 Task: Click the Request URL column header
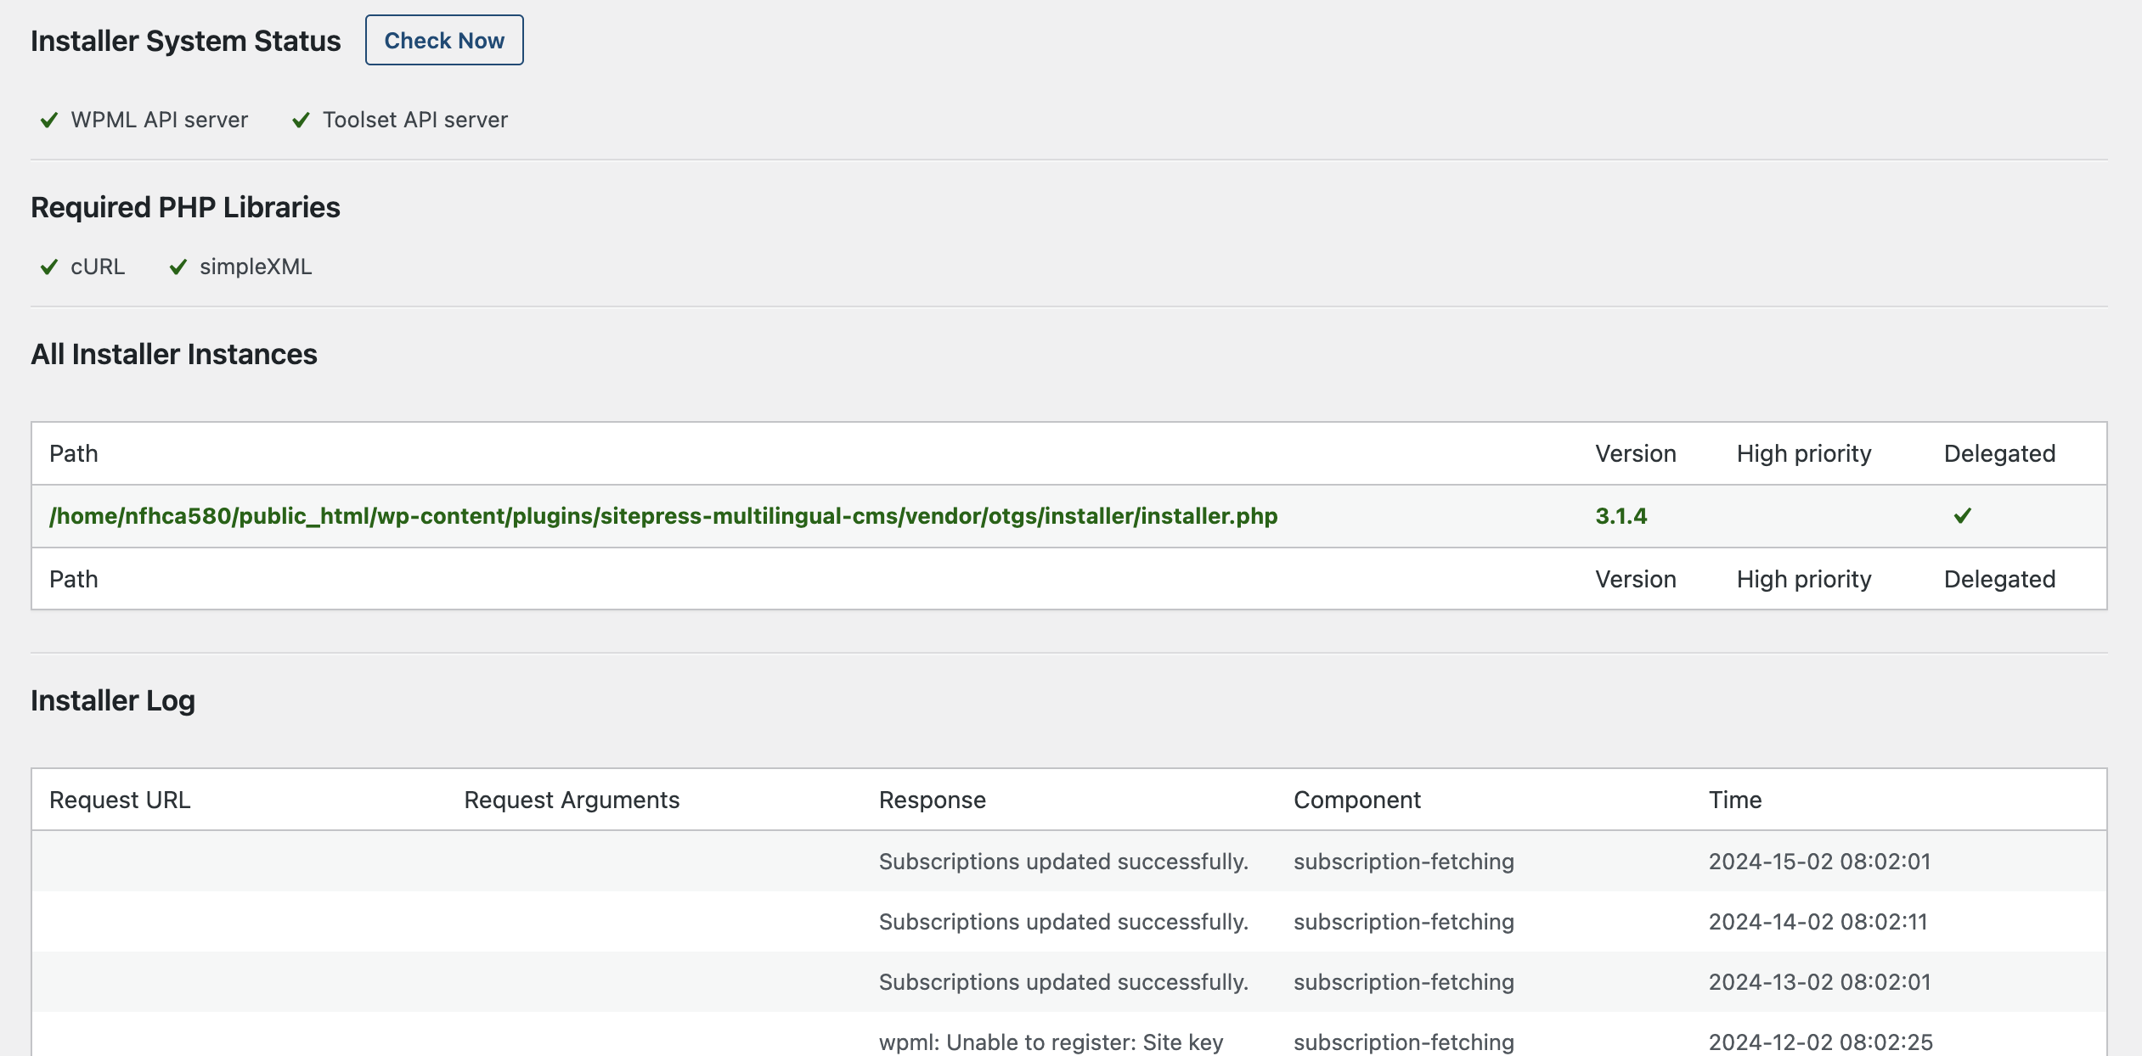click(x=120, y=800)
